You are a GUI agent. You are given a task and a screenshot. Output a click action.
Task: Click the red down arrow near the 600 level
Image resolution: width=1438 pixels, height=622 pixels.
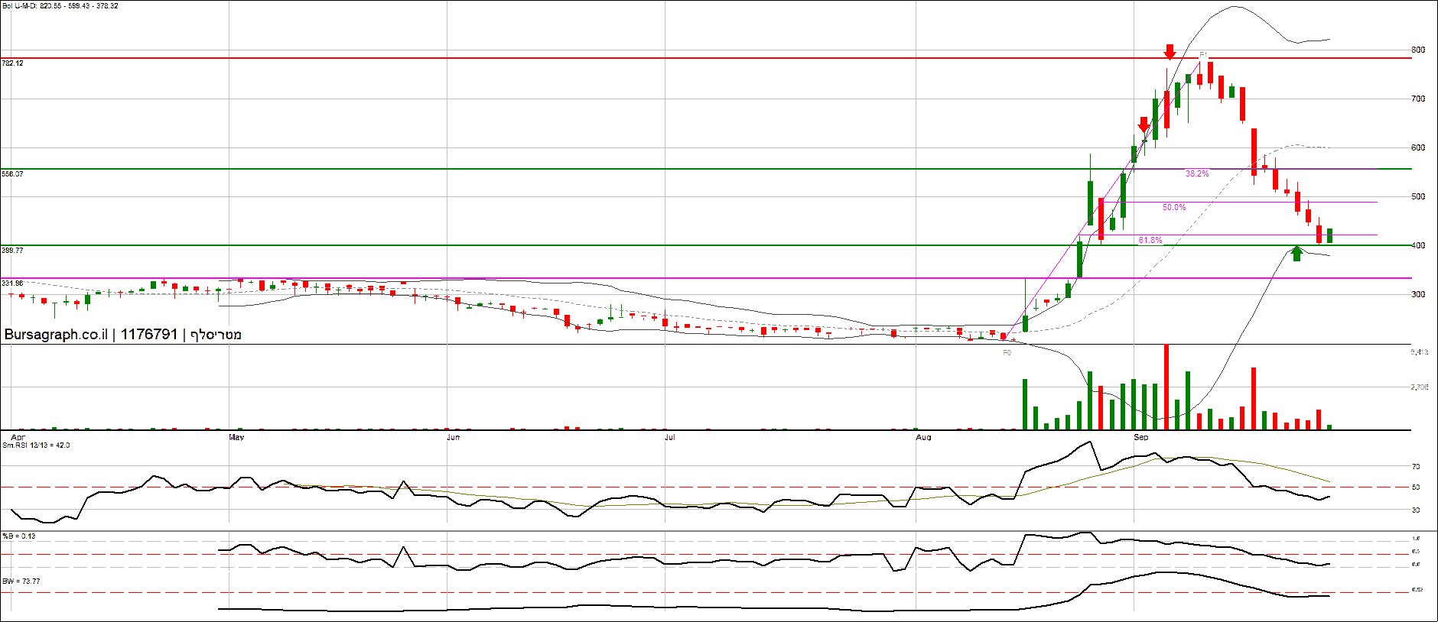(x=1144, y=125)
